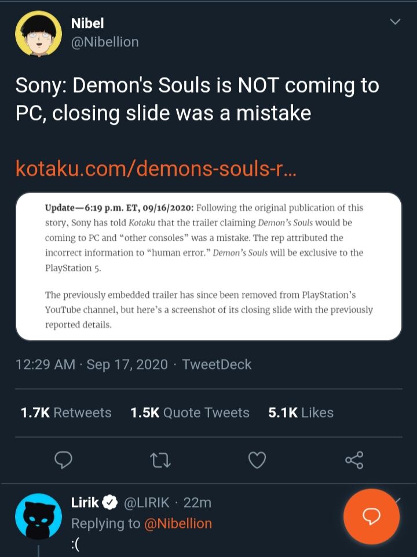This screenshot has height=557, width=417.
Task: View the 1.5K Quote Tweets list
Action: (x=190, y=413)
